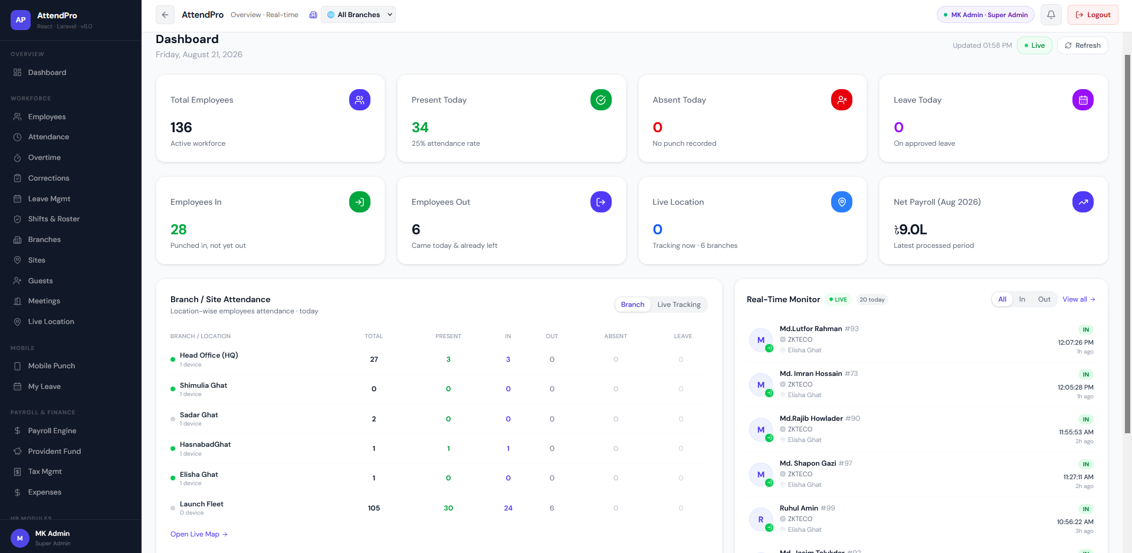Click the Updated 01:58 PM text
The width and height of the screenshot is (1132, 553).
click(x=982, y=45)
